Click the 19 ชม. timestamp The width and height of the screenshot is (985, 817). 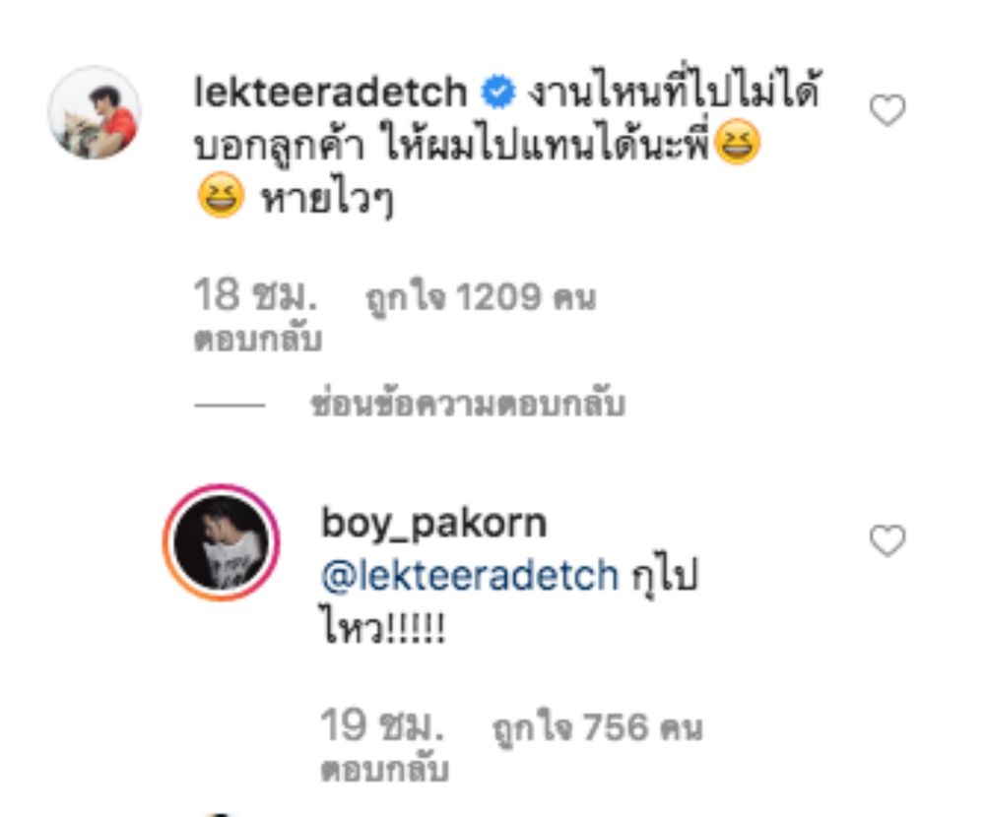(x=382, y=725)
